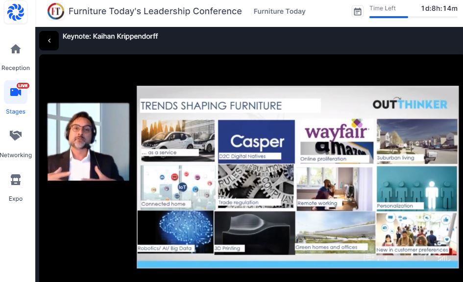The height and width of the screenshot is (282, 463).
Task: Select the Reception label in sidebar
Action: pos(16,68)
